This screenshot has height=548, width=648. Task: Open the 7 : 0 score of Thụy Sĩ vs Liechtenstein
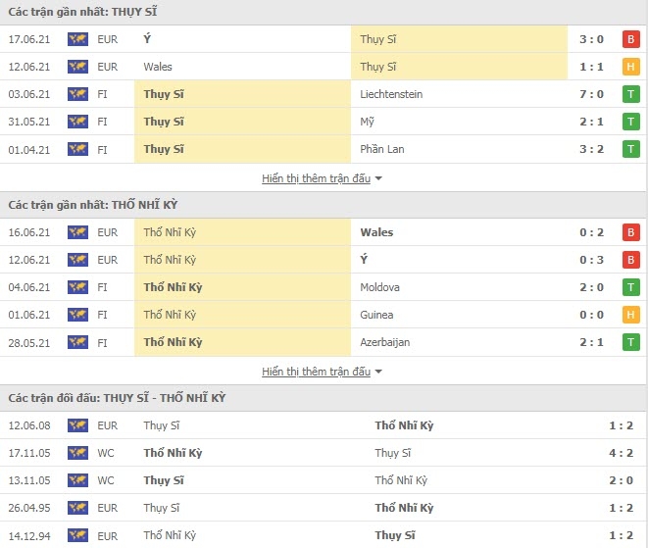click(591, 94)
